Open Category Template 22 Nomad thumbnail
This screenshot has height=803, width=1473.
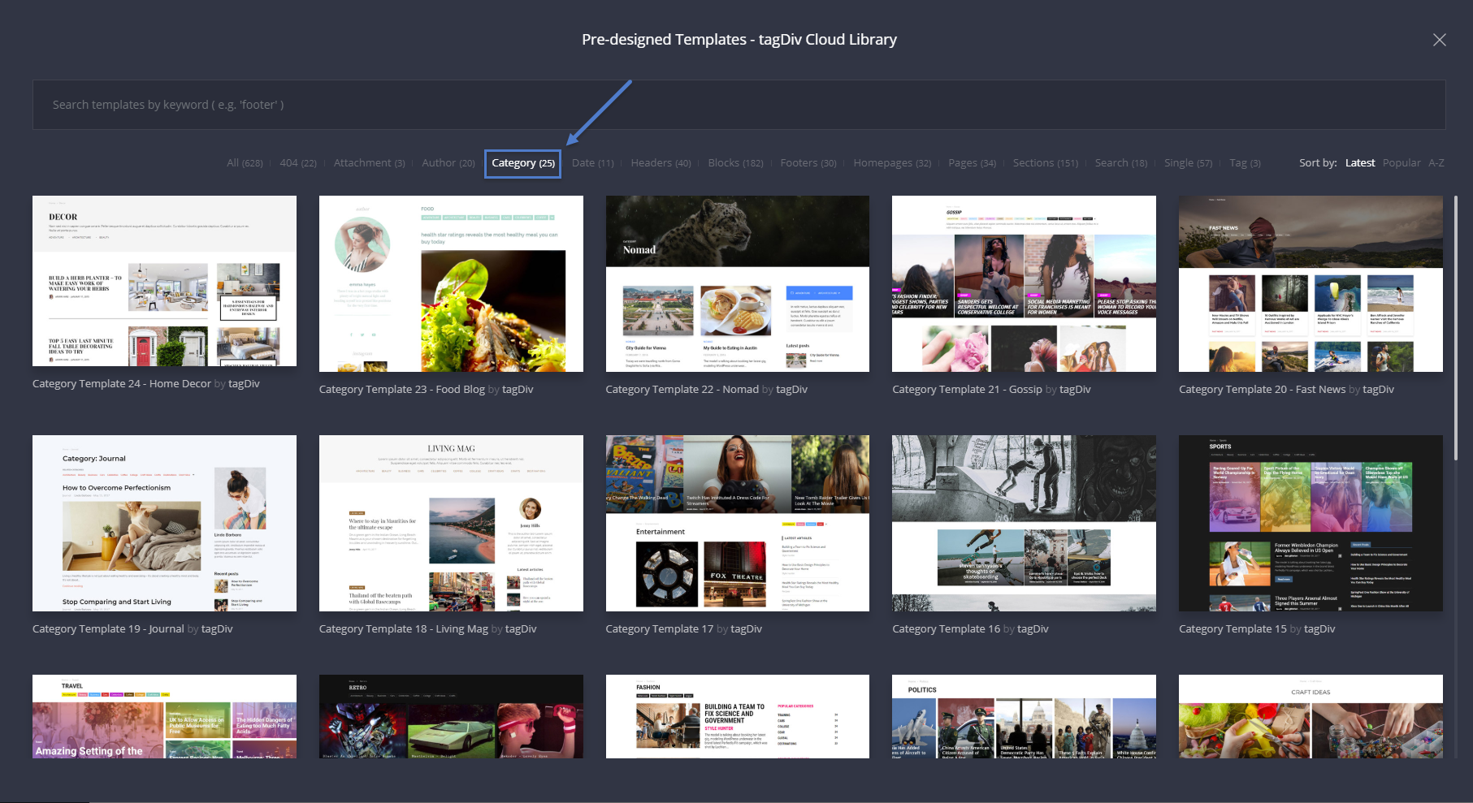(x=738, y=283)
